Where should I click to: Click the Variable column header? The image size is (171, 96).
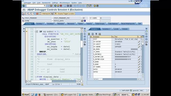[102, 37]
